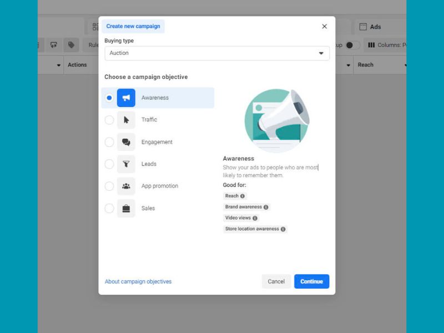This screenshot has width=444, height=333.
Task: Click the Ads tab icon in background
Action: click(x=363, y=27)
